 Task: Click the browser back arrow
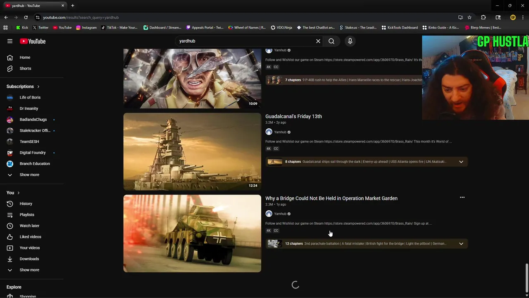[x=6, y=17]
